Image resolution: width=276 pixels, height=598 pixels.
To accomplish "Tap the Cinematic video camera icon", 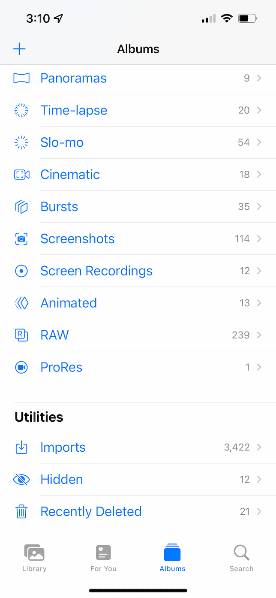I will point(21,175).
